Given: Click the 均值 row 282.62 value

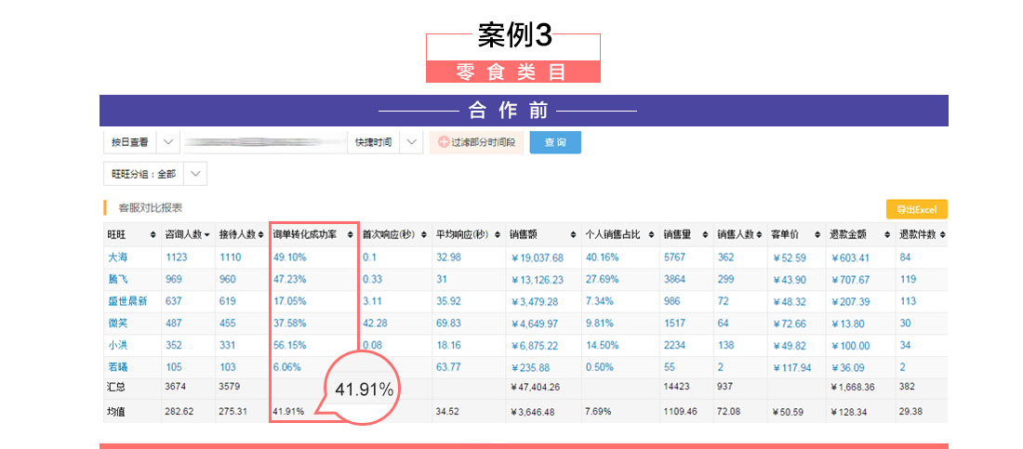Looking at the screenshot, I should 178,412.
